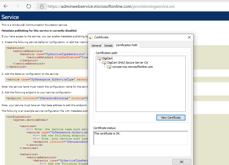229x165 pixels.
Task: Select DigiCert SHA2 Secure Server CA entry
Action: (127, 63)
